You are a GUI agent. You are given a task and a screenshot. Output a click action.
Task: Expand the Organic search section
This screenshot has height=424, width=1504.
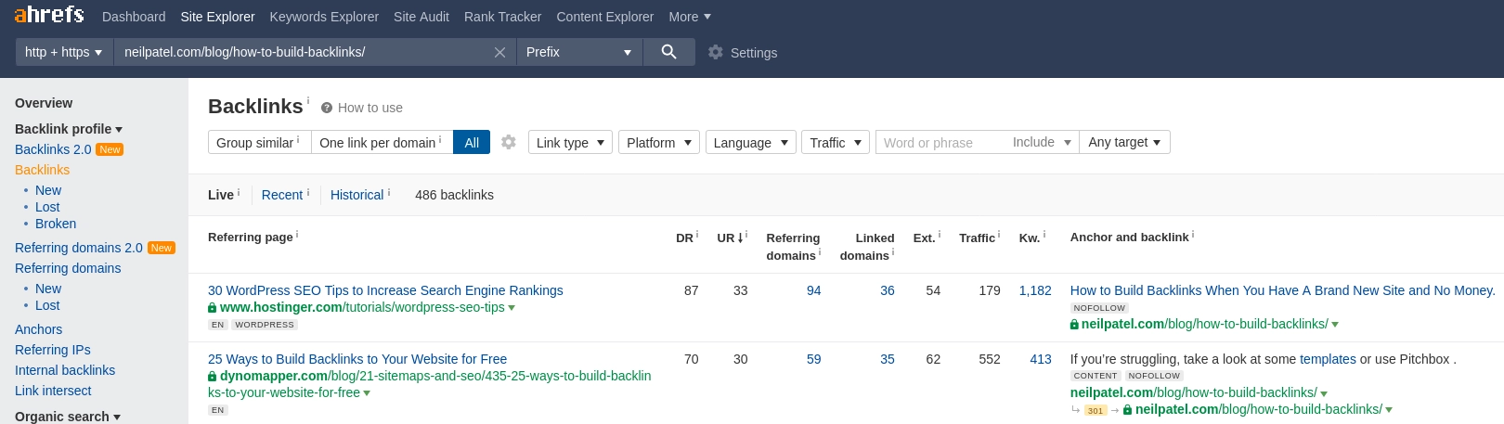[x=68, y=417]
